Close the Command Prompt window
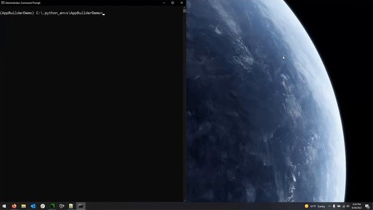 tap(181, 3)
